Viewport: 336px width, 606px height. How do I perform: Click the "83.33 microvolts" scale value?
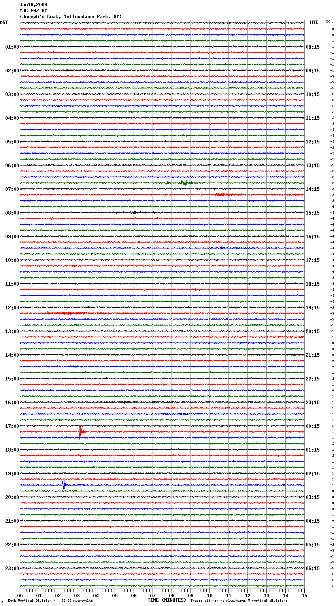pos(77,600)
